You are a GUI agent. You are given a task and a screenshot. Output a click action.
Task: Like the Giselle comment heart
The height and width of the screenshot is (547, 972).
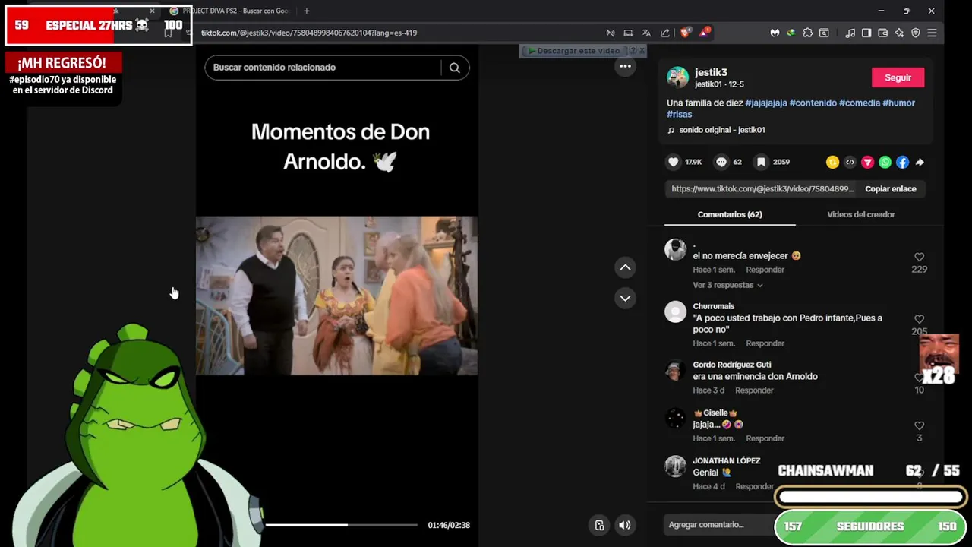(919, 425)
